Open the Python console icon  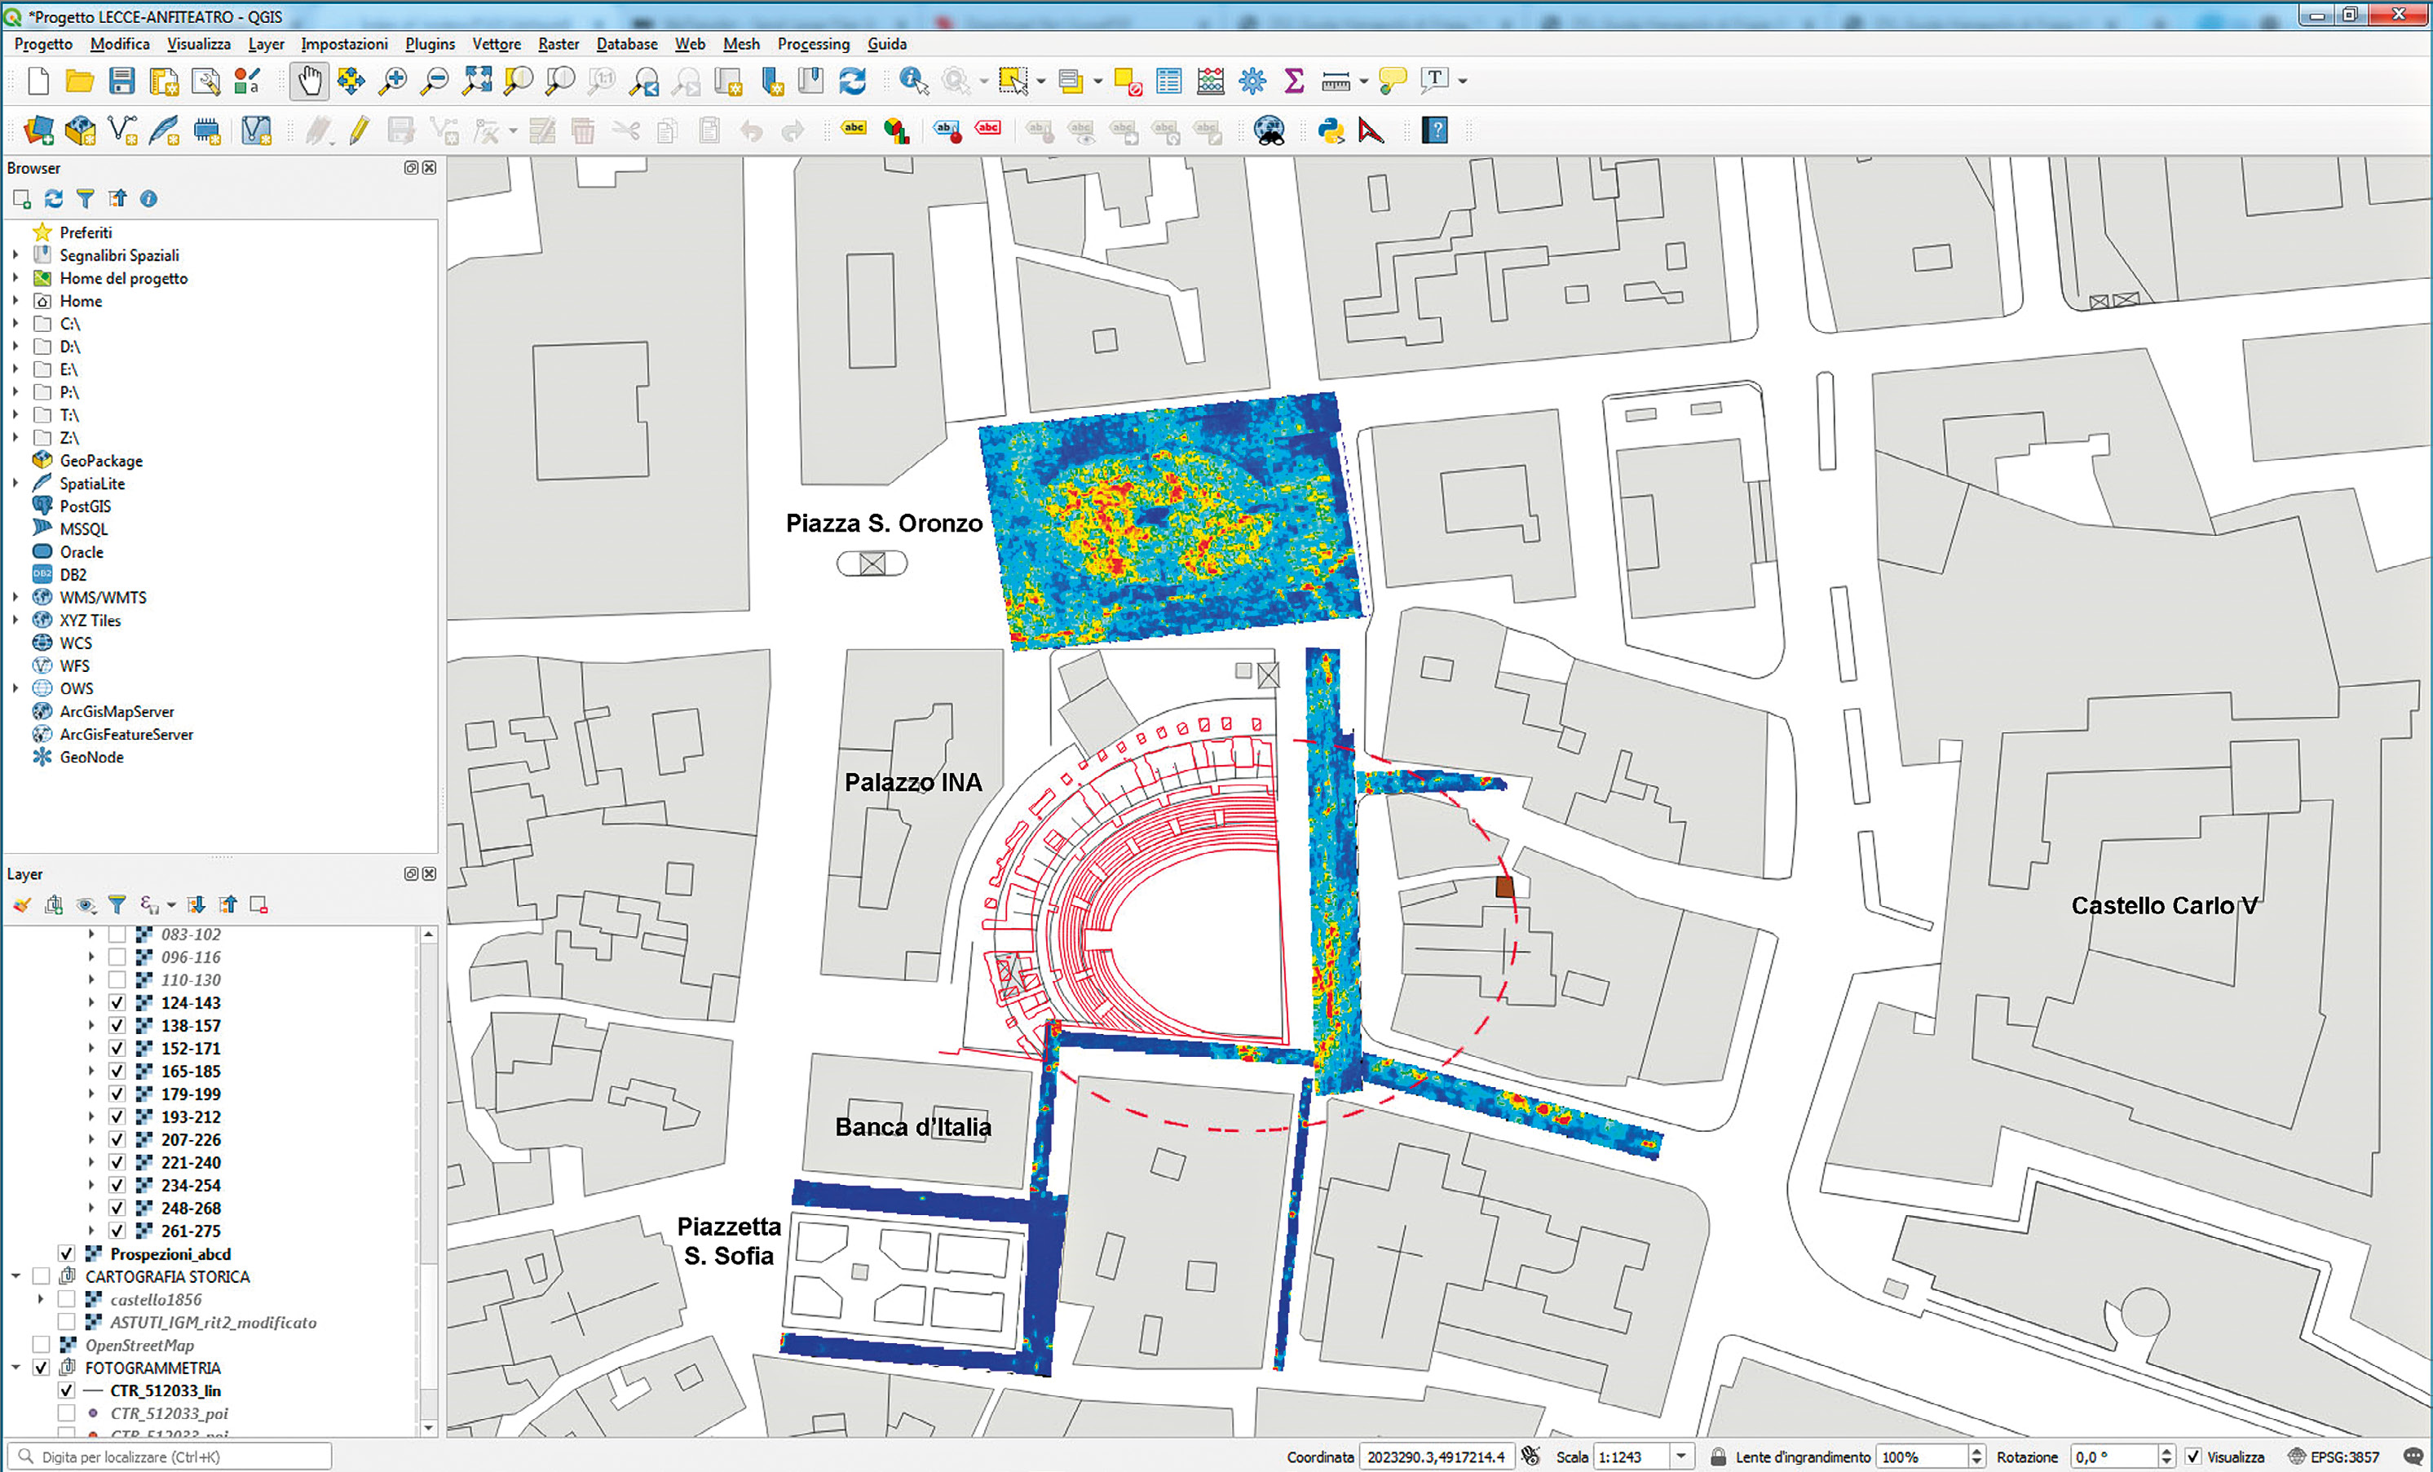(x=1331, y=130)
